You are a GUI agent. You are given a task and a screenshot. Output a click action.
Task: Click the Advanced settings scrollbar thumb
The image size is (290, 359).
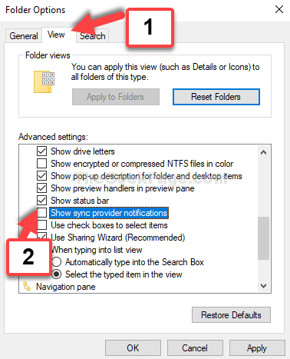263,238
